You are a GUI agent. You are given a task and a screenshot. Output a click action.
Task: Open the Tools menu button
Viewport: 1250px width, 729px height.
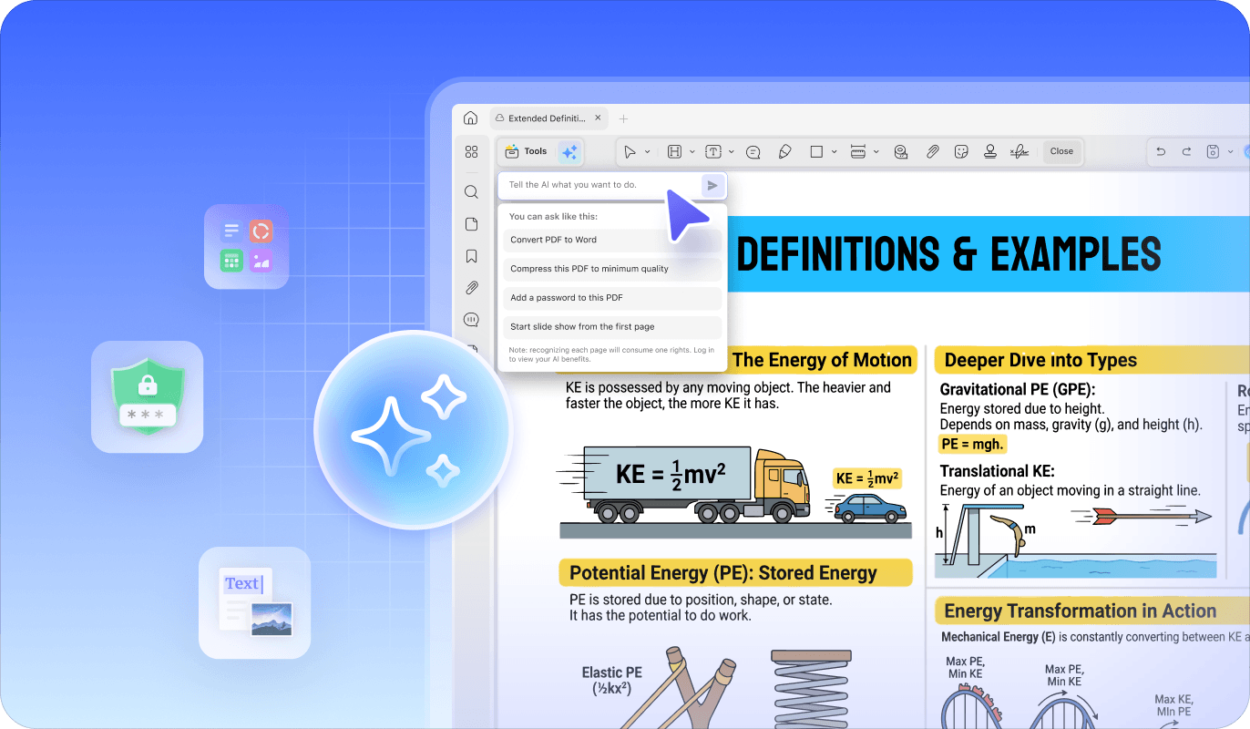coord(526,151)
